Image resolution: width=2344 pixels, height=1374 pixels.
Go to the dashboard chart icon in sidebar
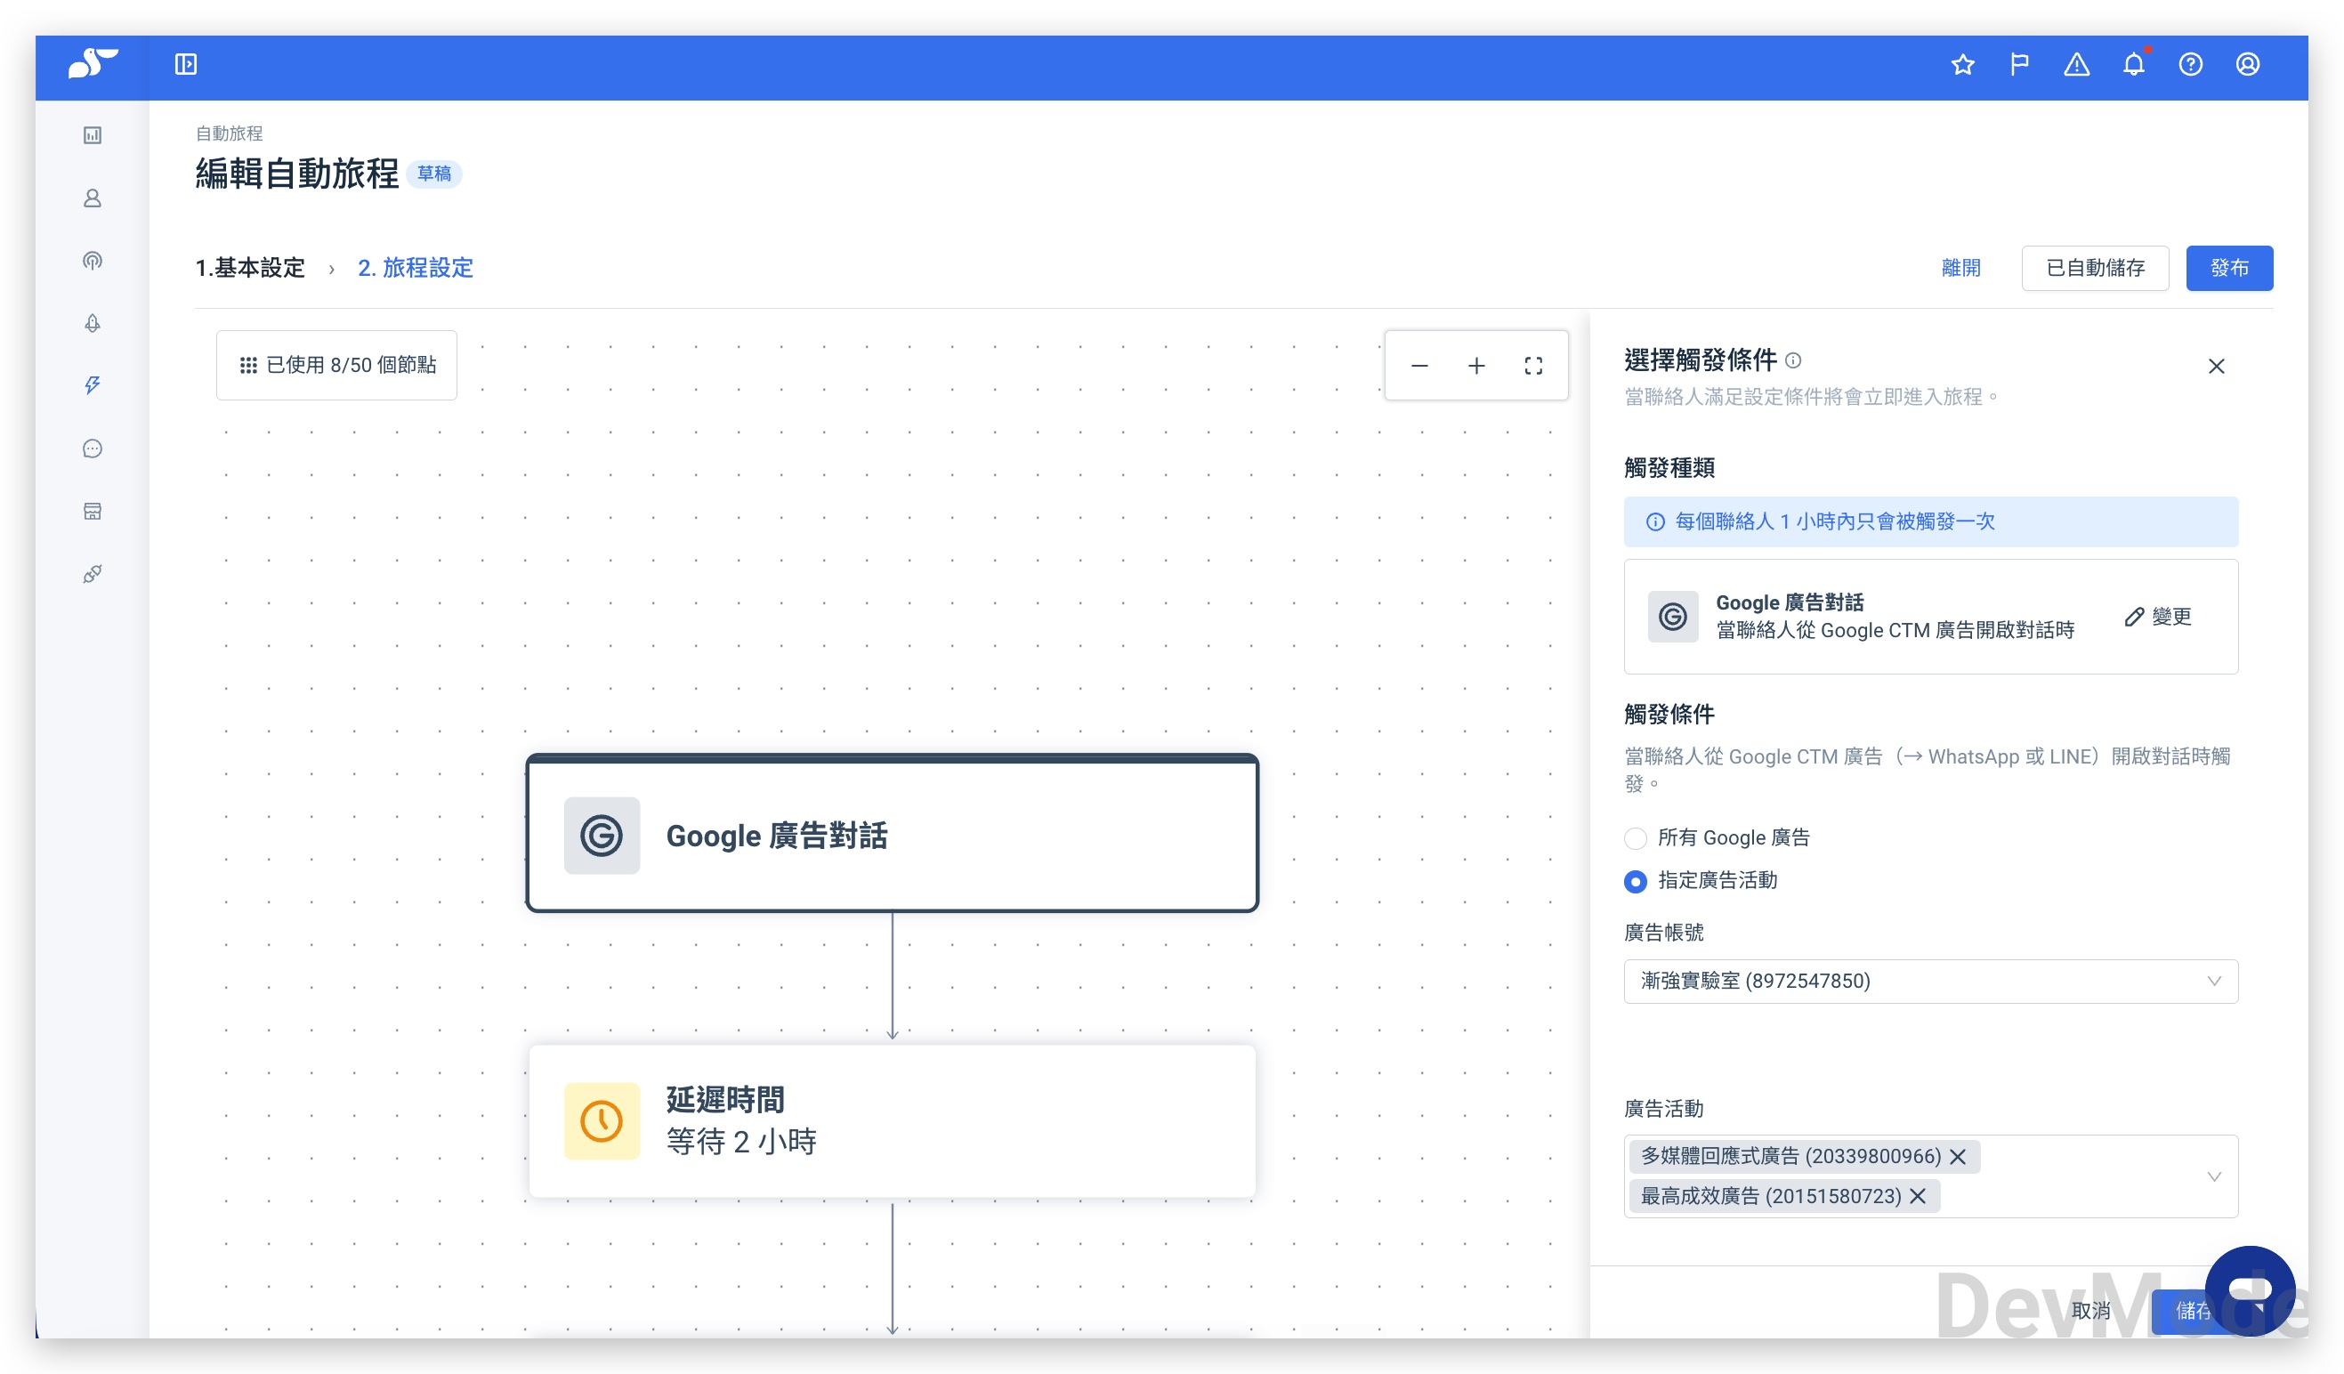[x=92, y=135]
